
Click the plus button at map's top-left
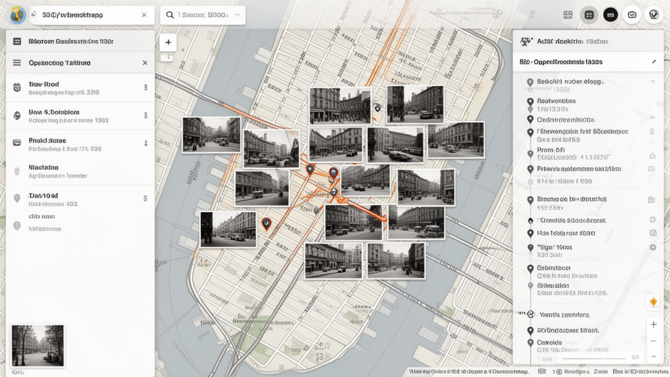167,43
